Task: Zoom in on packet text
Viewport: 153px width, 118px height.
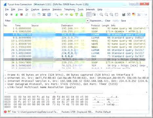Action: coord(101,14)
